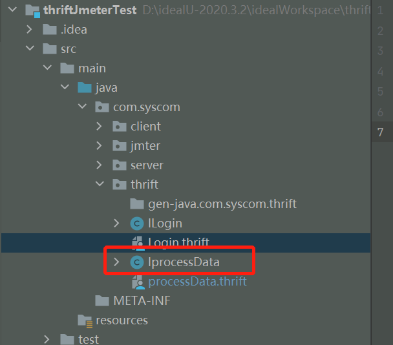Viewport: 393px width, 345px height.
Task: Collapse the main folder arrow
Action: 47,67
